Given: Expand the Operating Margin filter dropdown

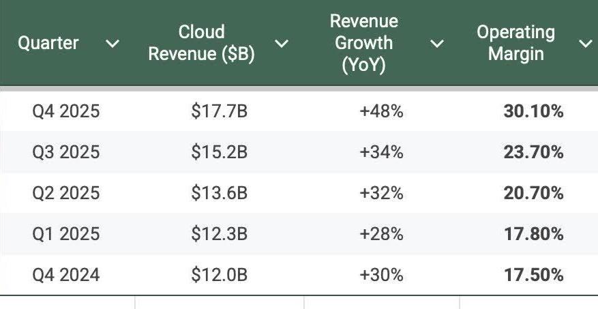Looking at the screenshot, I should tap(585, 44).
